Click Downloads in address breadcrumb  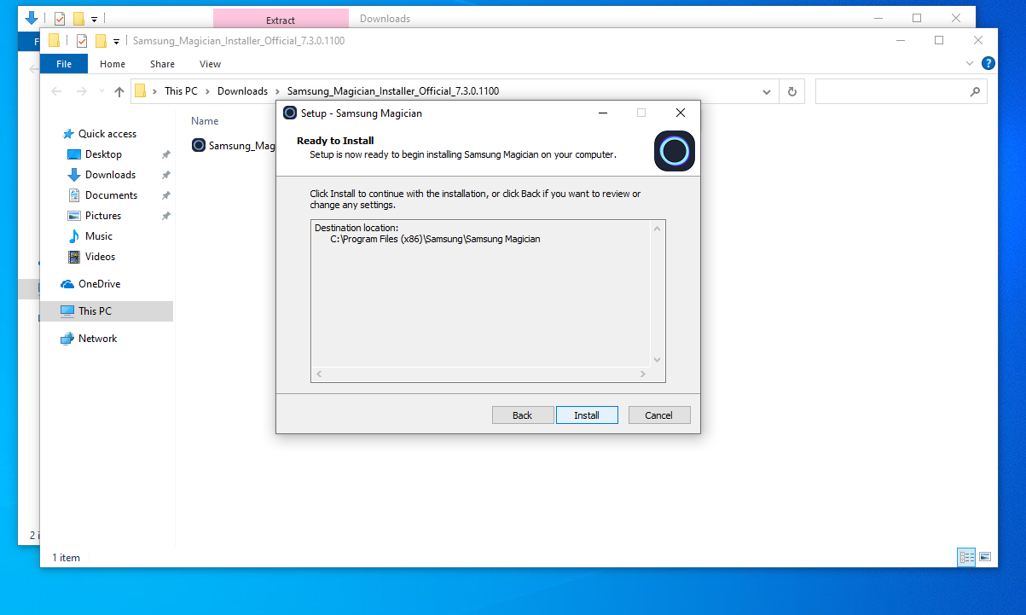click(x=242, y=91)
